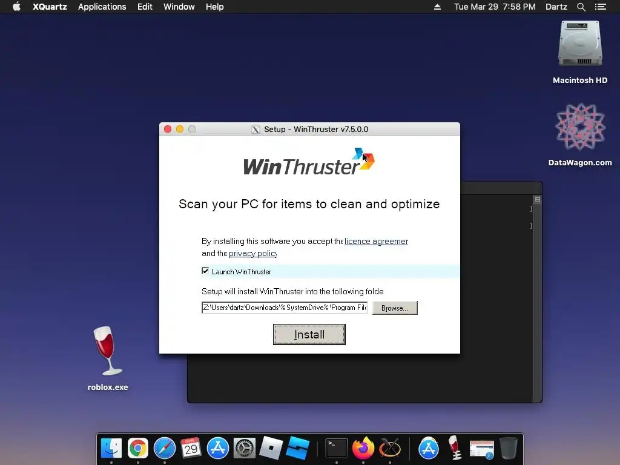Open Finder from the dock
The height and width of the screenshot is (465, 620).
click(x=111, y=448)
